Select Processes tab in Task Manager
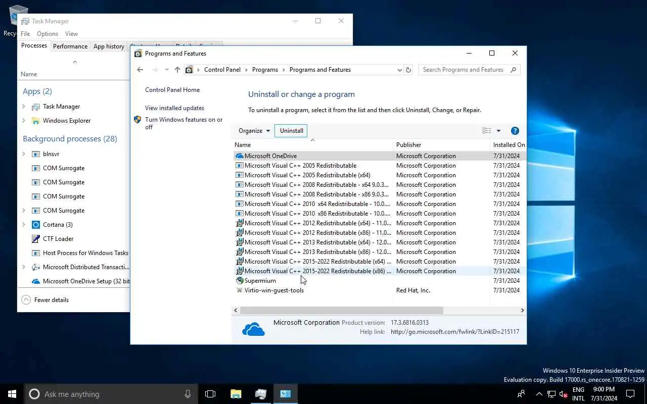The width and height of the screenshot is (647, 404). pyautogui.click(x=34, y=45)
